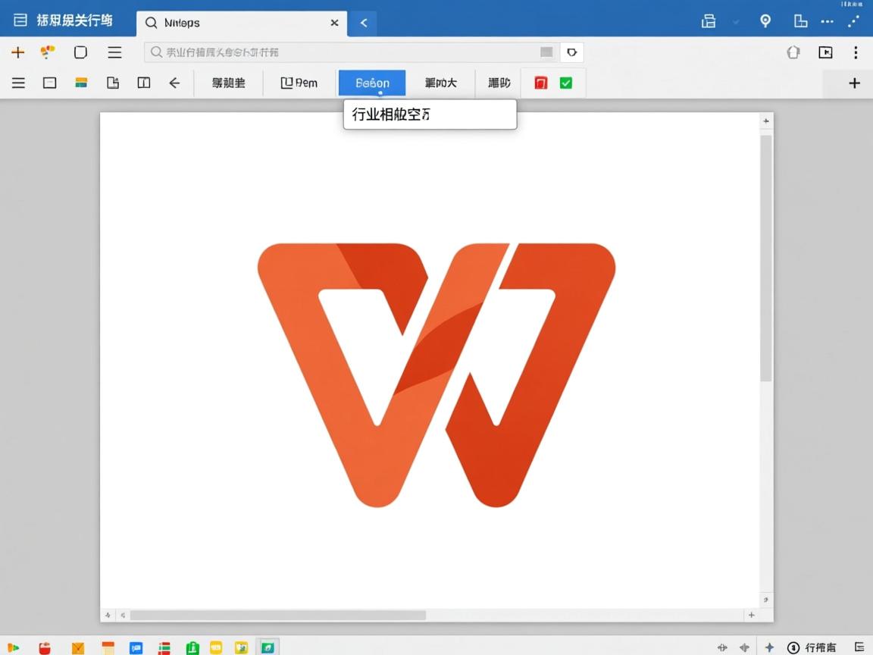The height and width of the screenshot is (655, 873).
Task: Select the split-view page layout icon
Action: click(x=143, y=83)
